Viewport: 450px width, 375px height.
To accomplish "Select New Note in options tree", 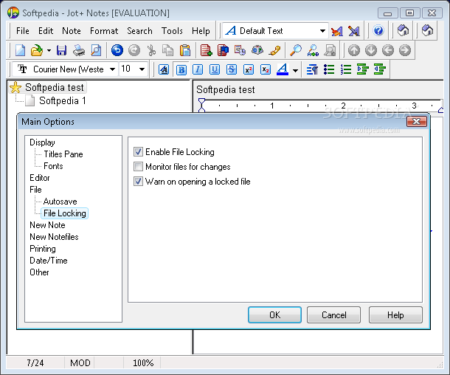I will [47, 225].
